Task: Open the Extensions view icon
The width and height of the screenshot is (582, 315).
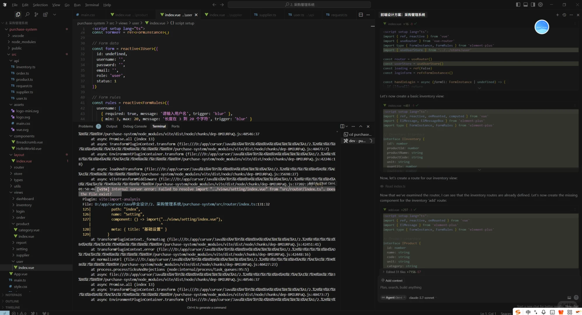Action: [45, 14]
